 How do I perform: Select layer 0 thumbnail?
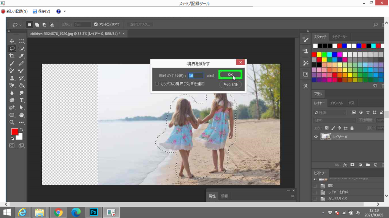tap(326, 136)
